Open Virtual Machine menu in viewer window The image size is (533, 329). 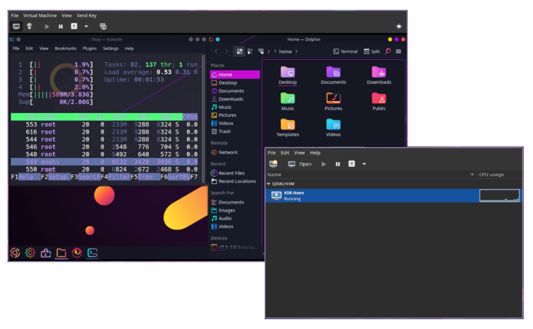click(x=40, y=15)
